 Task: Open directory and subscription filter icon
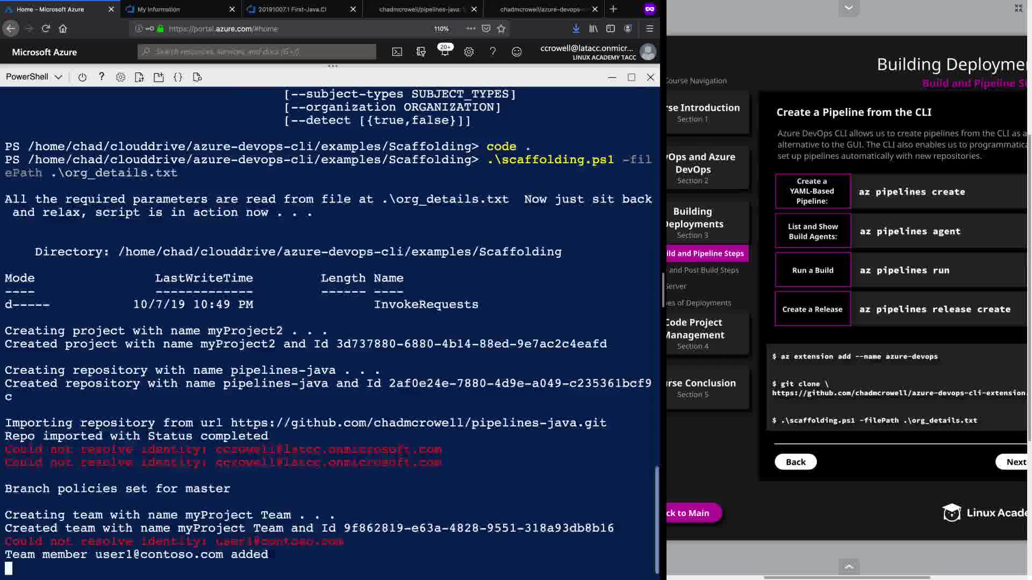(421, 52)
